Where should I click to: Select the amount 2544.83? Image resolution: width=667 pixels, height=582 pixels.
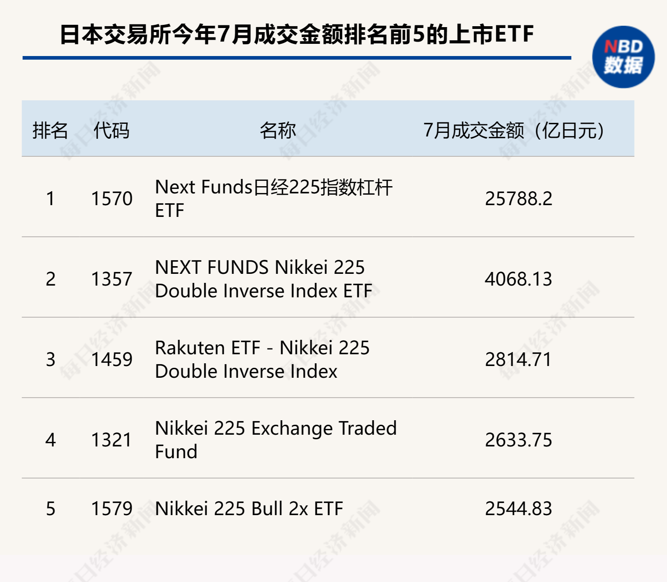point(519,509)
